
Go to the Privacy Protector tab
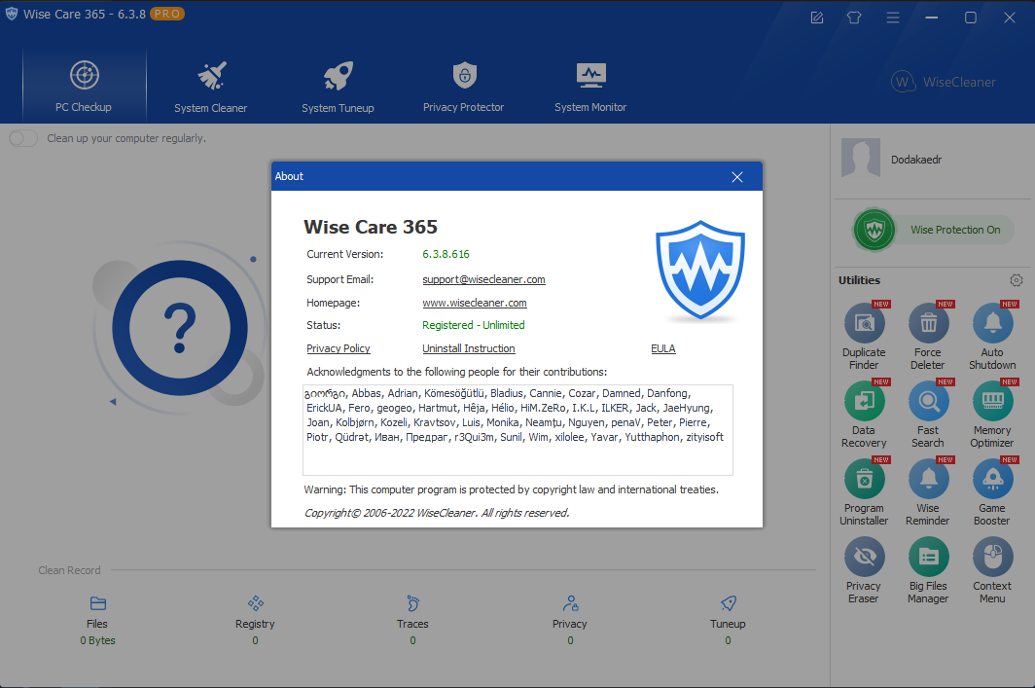point(463,86)
